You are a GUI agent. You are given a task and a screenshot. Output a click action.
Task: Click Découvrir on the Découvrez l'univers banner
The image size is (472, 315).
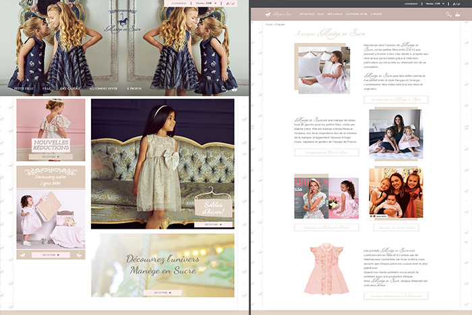pyautogui.click(x=163, y=293)
